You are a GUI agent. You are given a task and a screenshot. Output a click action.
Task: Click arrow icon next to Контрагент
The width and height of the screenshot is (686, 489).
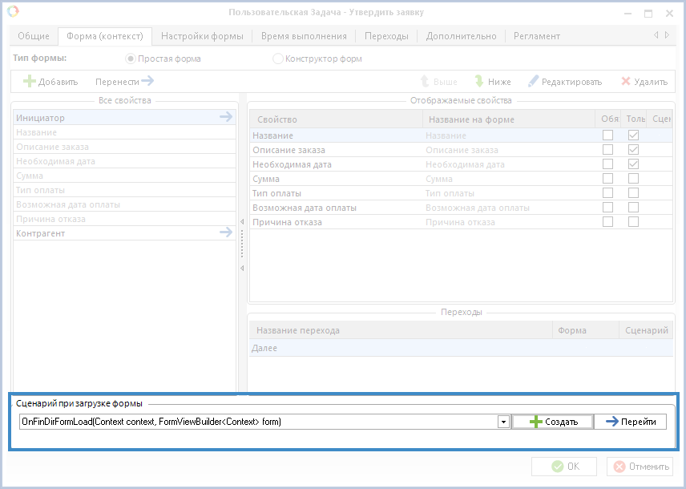tap(226, 233)
